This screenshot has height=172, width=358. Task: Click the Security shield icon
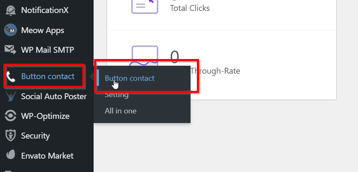pyautogui.click(x=10, y=136)
